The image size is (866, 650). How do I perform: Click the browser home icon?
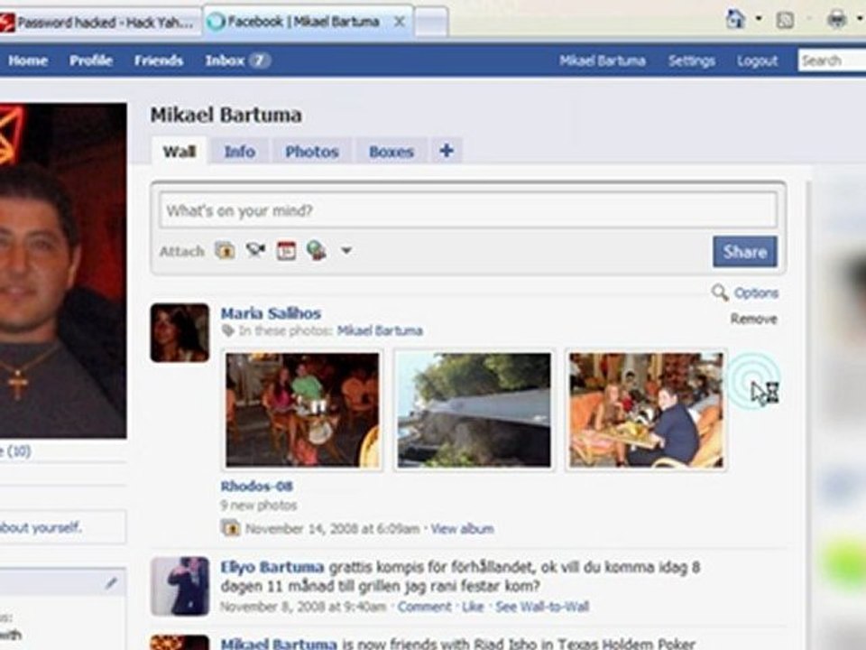(x=735, y=20)
